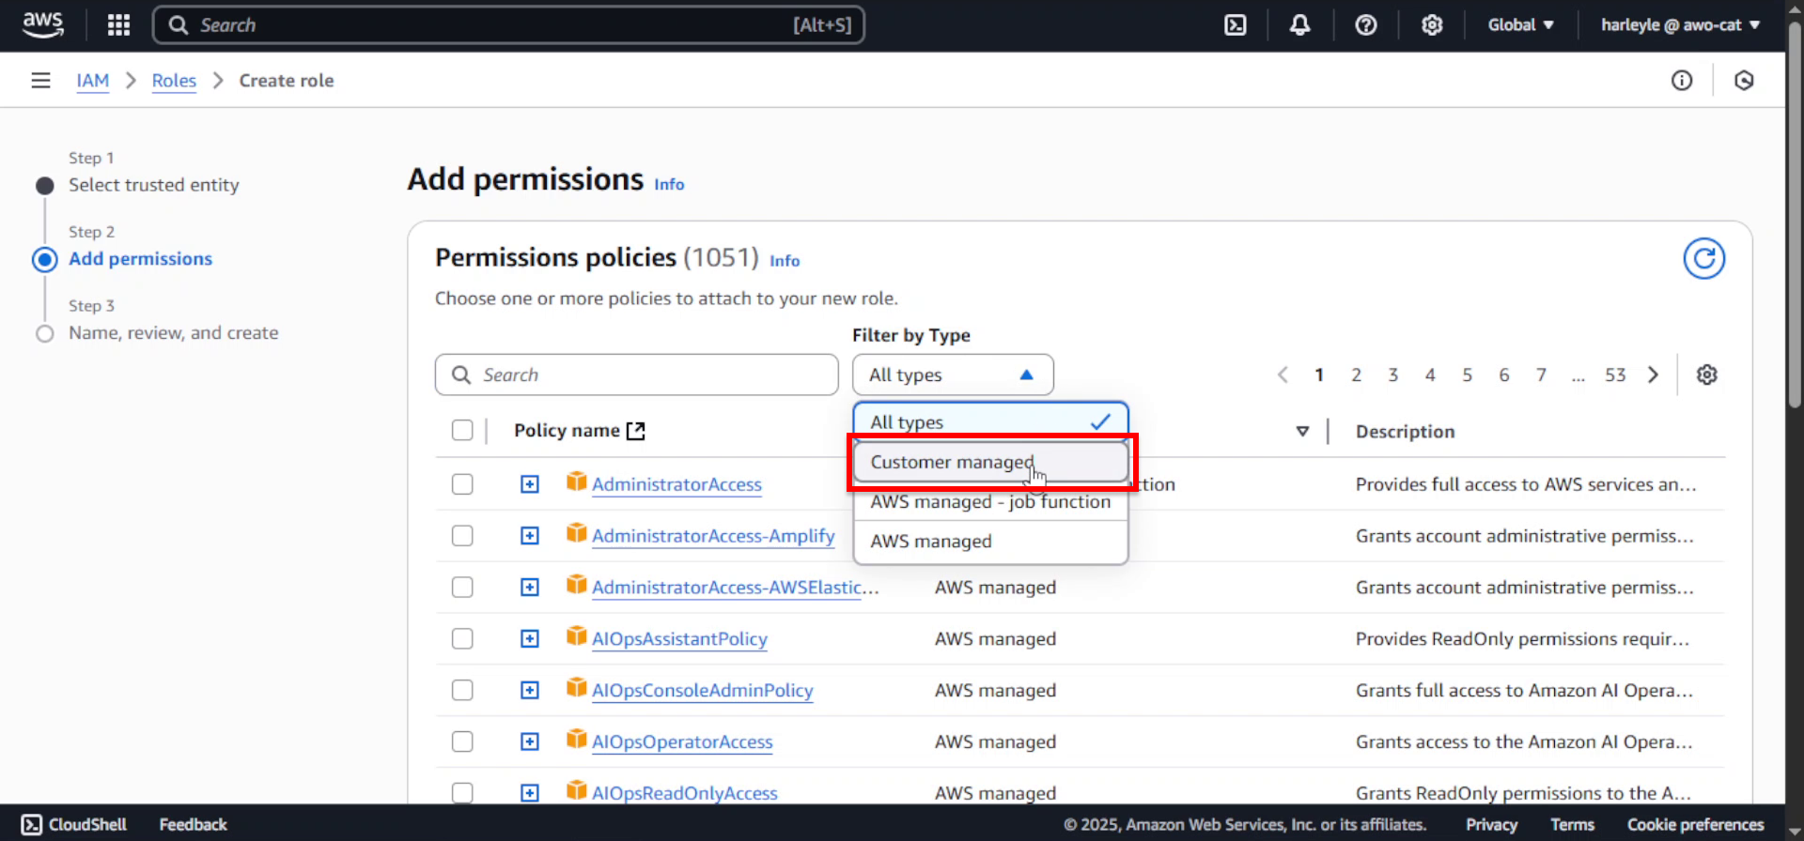Go to previous page arrow
The width and height of the screenshot is (1804, 841).
[1283, 375]
